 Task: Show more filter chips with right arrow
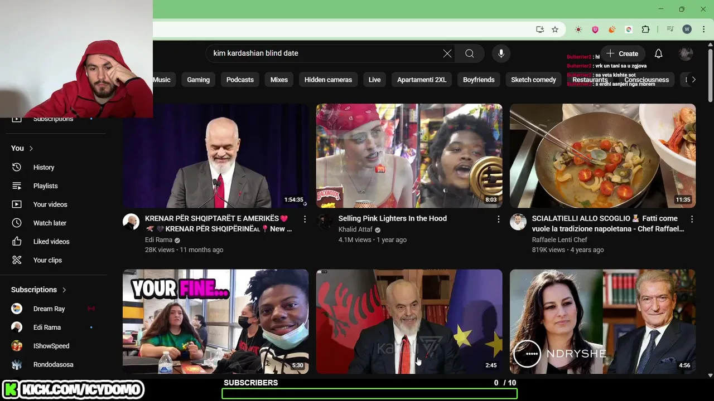click(x=693, y=80)
